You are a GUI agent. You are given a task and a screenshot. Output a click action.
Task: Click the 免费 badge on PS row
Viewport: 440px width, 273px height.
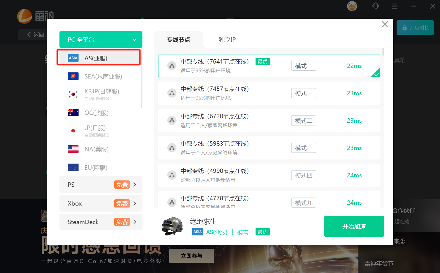(x=122, y=185)
